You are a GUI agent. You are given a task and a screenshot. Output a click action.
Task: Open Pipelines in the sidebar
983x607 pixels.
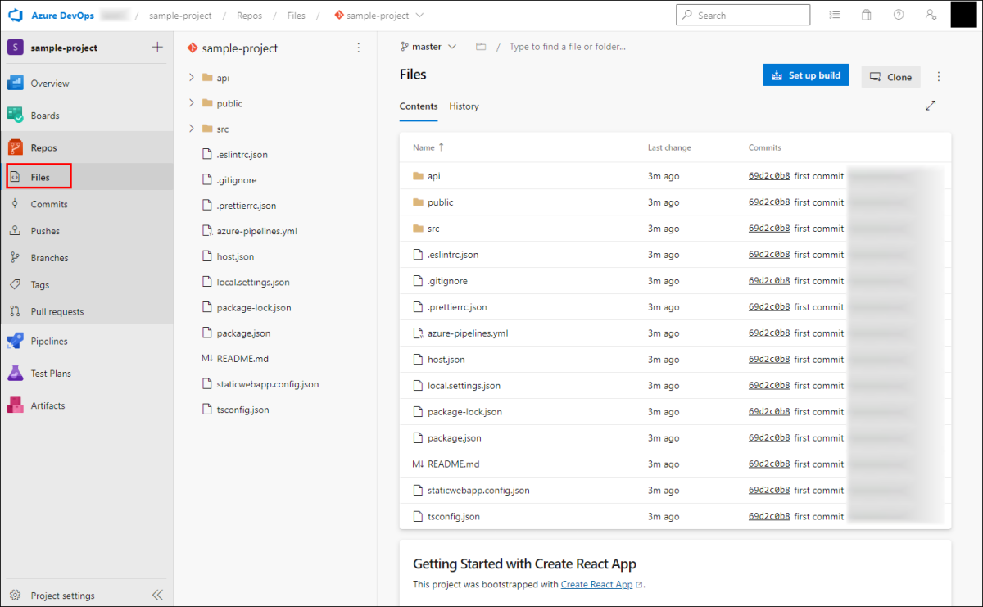[49, 341]
